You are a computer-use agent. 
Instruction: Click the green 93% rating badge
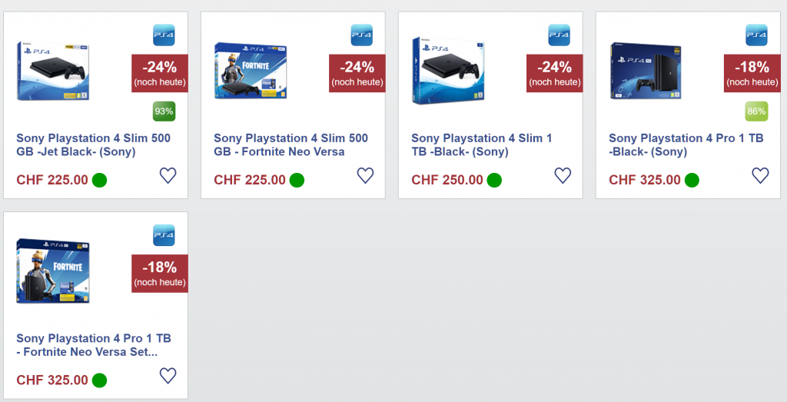tap(164, 111)
